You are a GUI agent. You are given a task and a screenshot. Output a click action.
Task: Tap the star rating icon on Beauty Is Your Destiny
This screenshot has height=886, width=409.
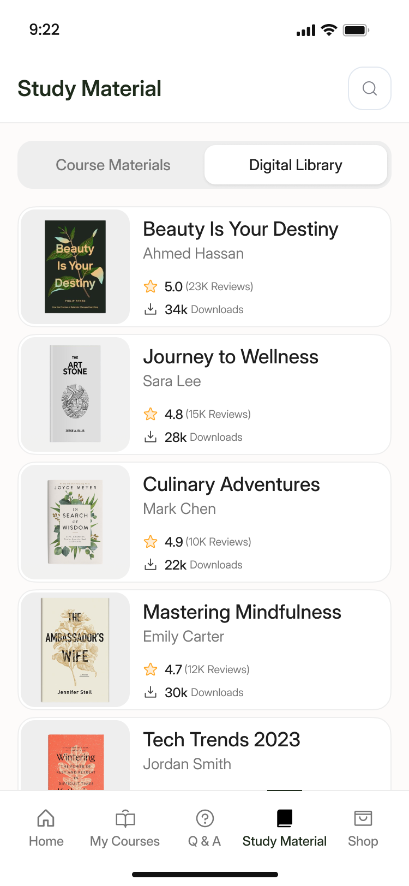click(x=151, y=286)
